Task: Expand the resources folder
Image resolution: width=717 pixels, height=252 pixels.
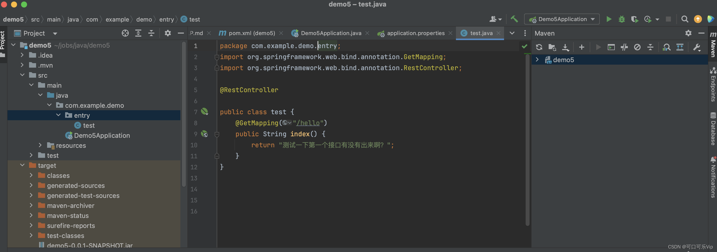Action: (x=40, y=145)
